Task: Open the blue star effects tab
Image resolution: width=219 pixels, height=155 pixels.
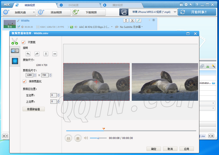Action: pyautogui.click(x=15, y=61)
